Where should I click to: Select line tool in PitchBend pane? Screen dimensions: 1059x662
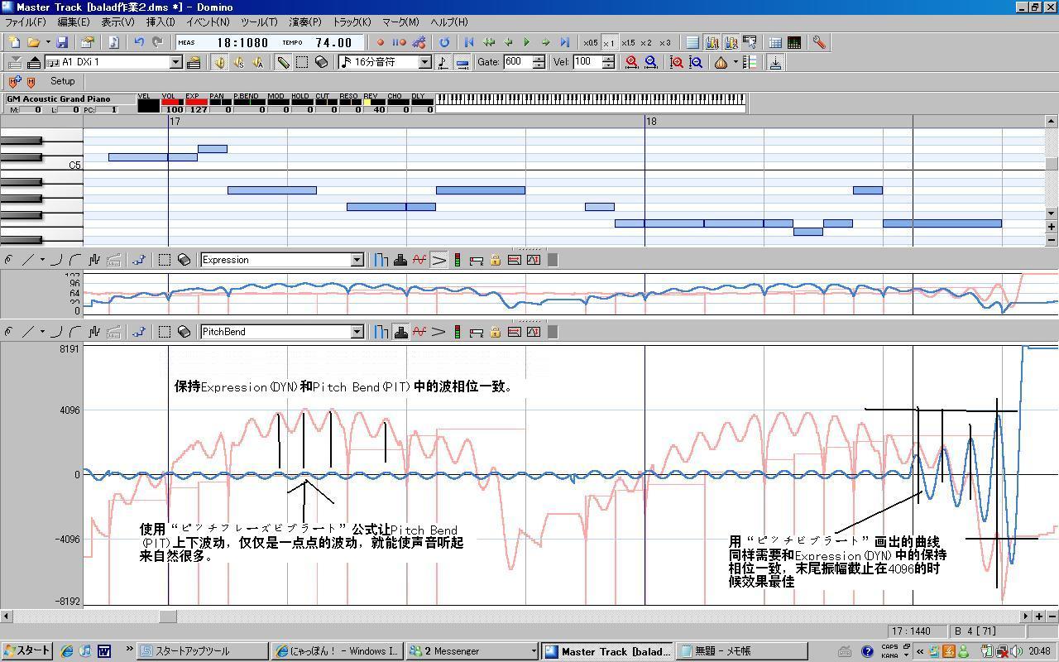coord(28,332)
